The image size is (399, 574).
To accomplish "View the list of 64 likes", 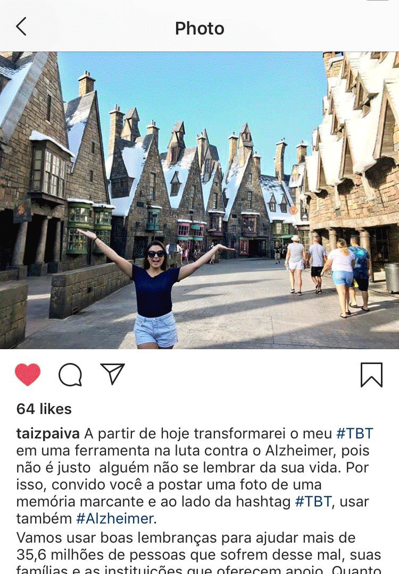I will click(x=44, y=409).
